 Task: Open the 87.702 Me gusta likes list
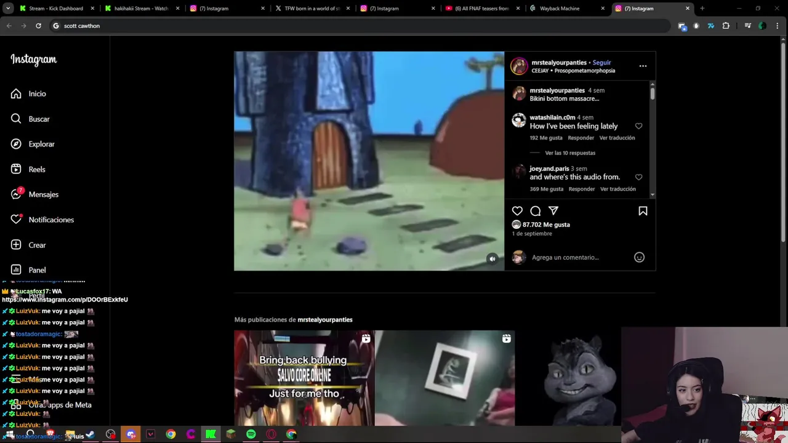pos(546,225)
